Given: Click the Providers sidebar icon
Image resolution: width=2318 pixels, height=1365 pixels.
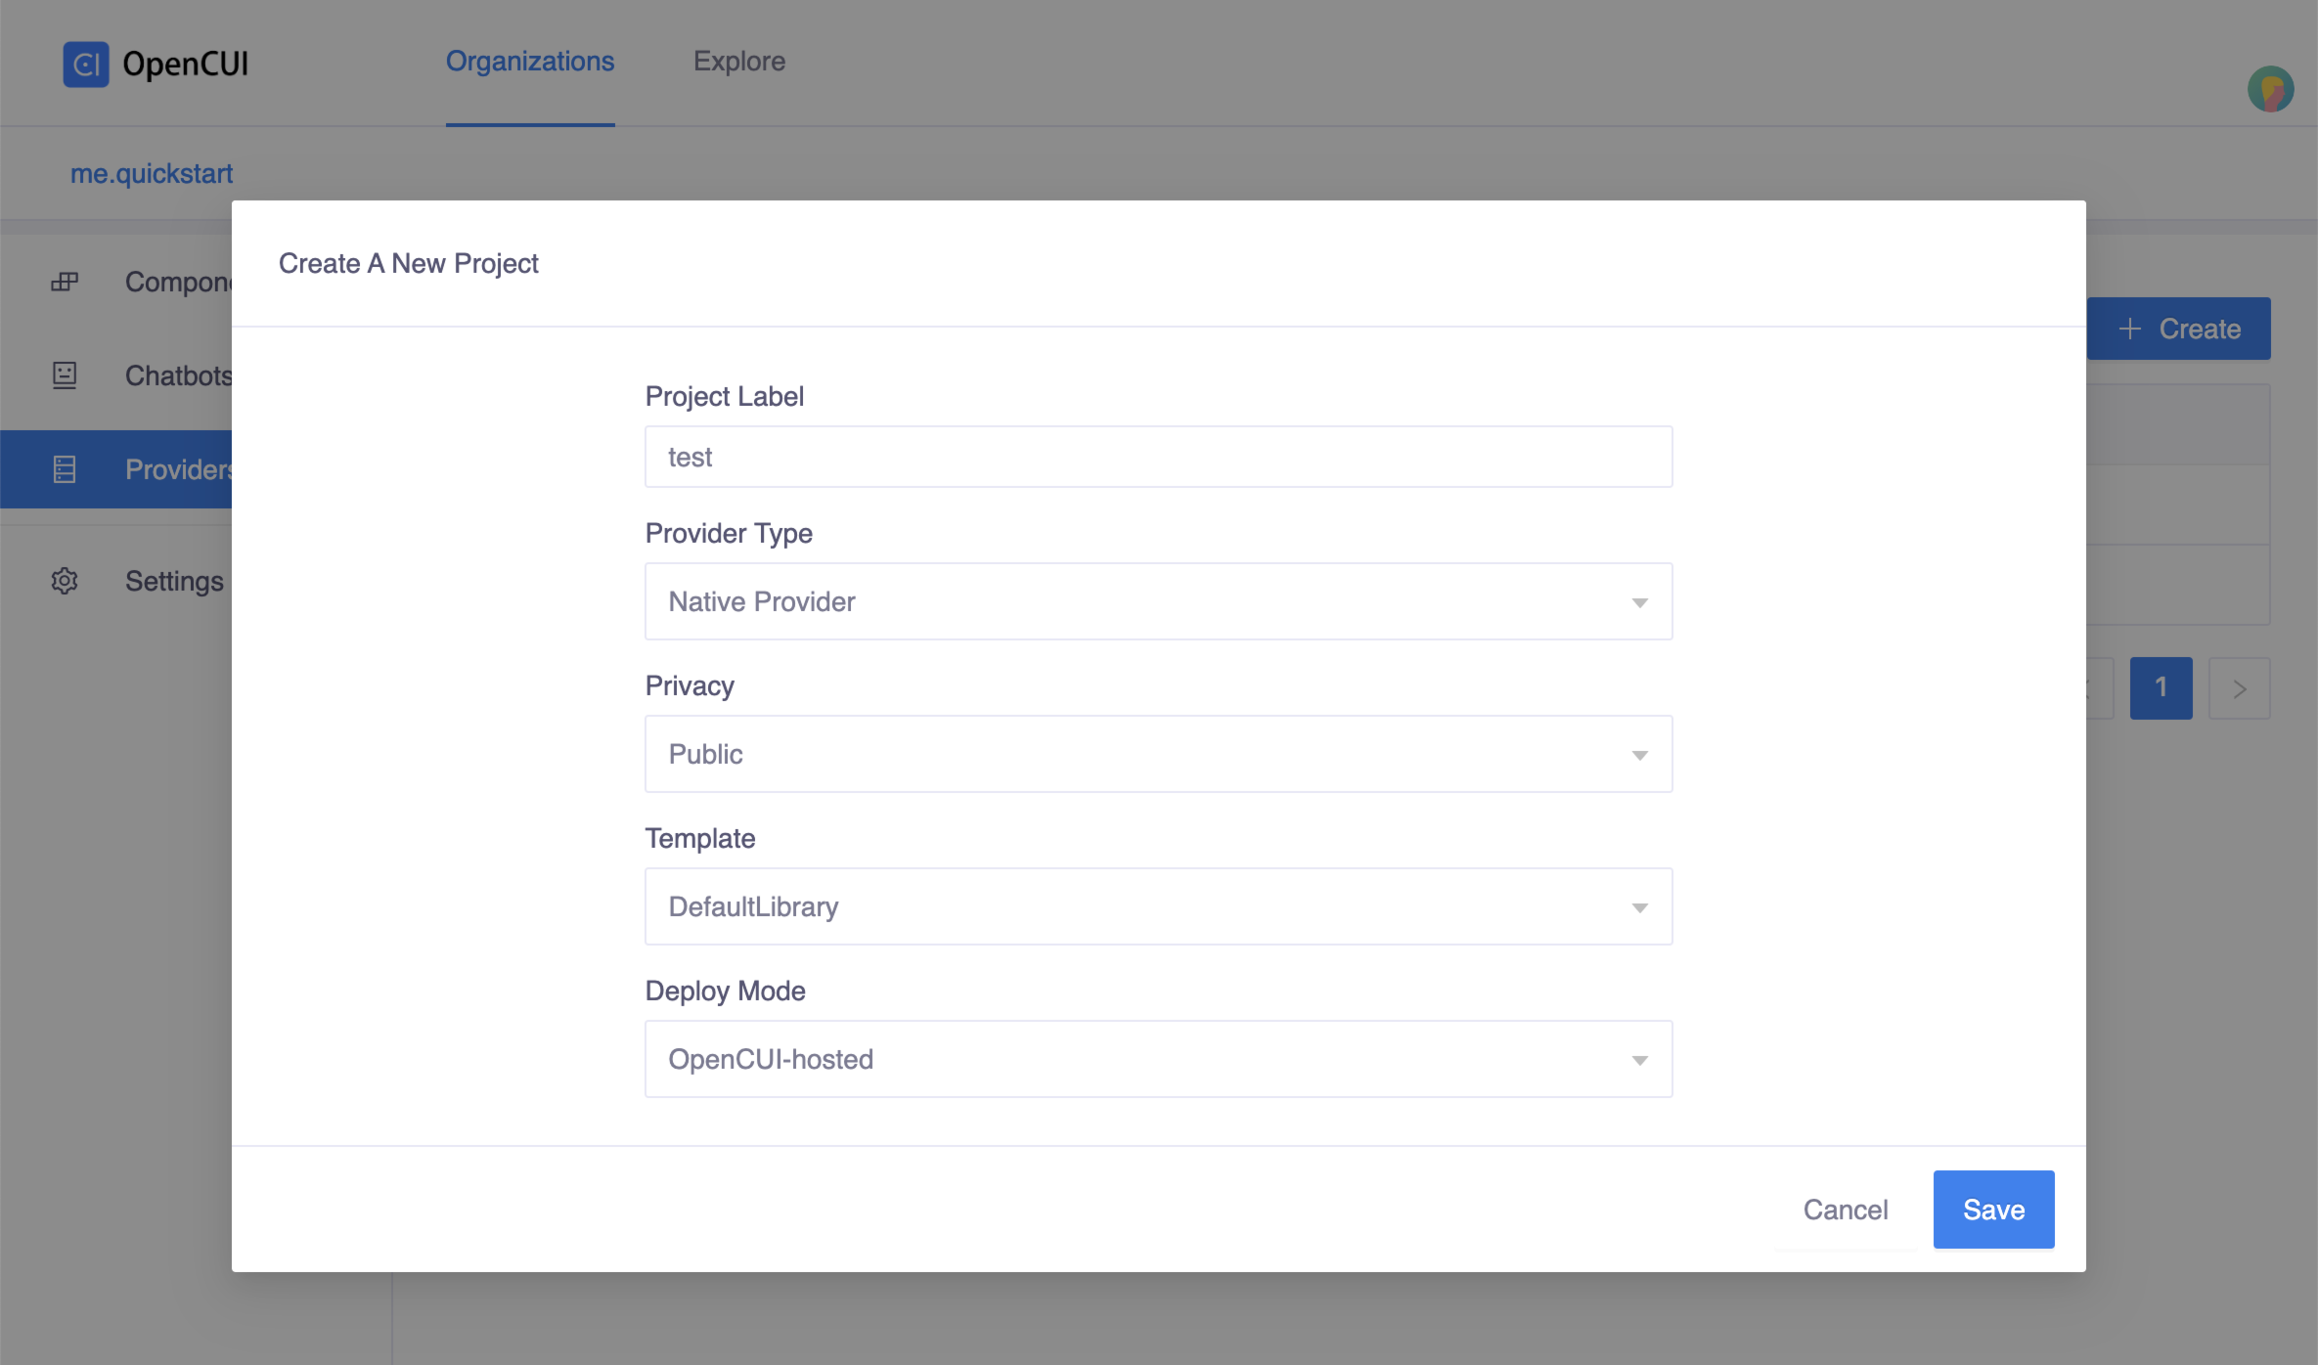Looking at the screenshot, I should 65,469.
